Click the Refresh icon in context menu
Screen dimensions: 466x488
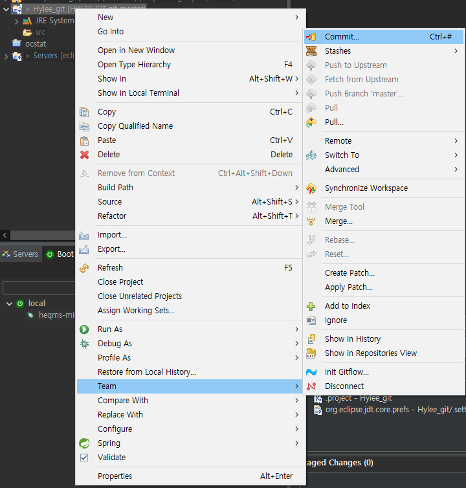click(84, 268)
